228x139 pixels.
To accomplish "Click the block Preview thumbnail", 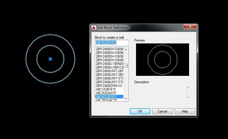I will point(163,59).
